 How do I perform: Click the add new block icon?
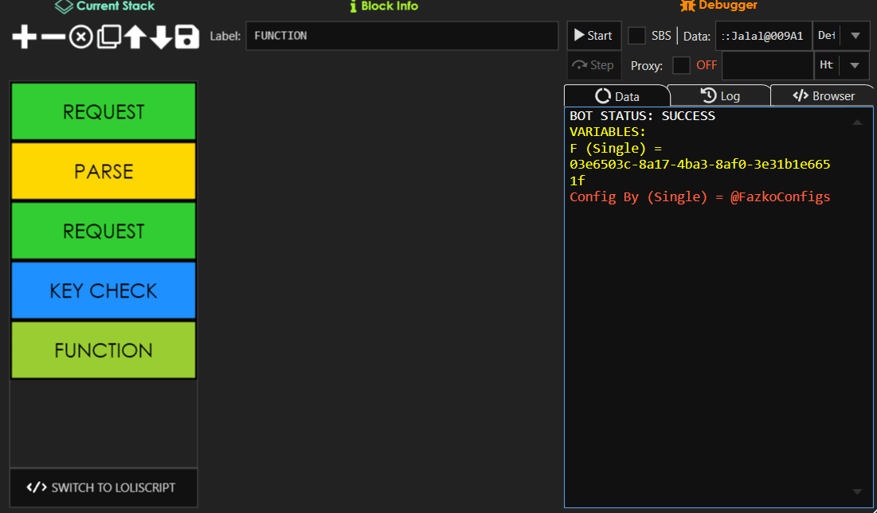[22, 37]
